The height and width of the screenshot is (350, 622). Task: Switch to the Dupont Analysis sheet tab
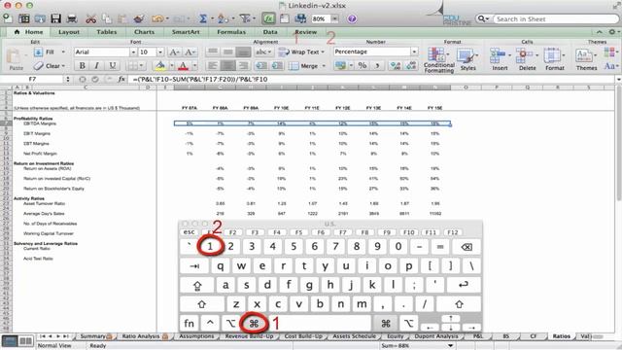point(436,336)
